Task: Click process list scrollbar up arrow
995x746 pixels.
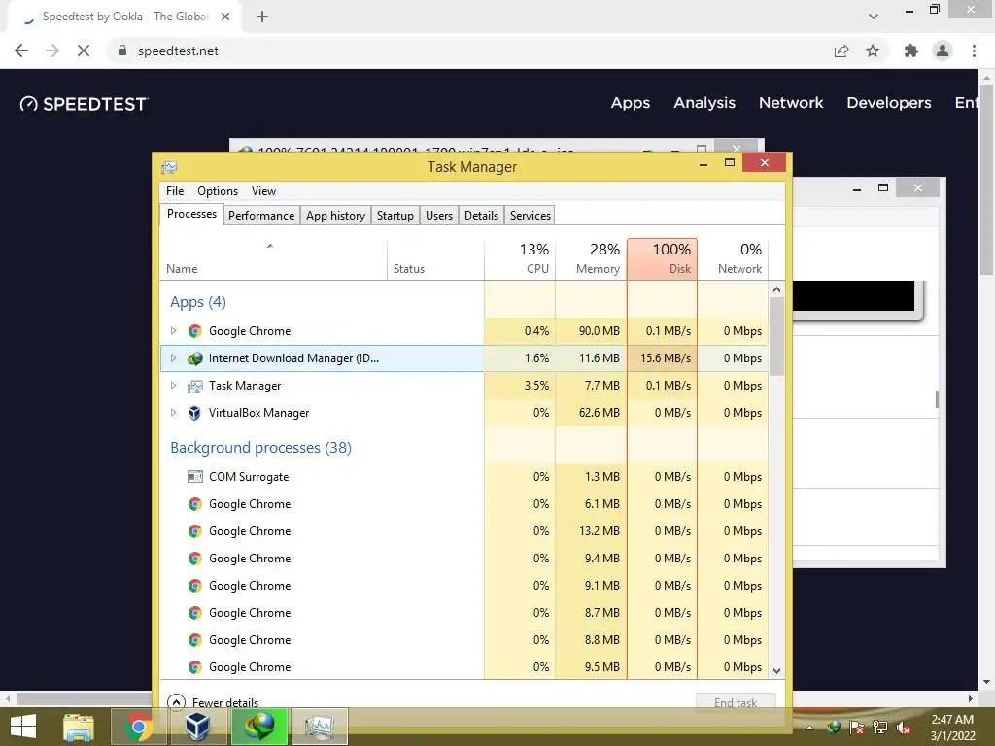Action: point(776,289)
